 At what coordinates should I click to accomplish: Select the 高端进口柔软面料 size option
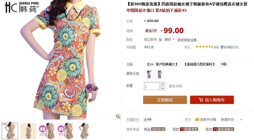[x=199, y=64]
